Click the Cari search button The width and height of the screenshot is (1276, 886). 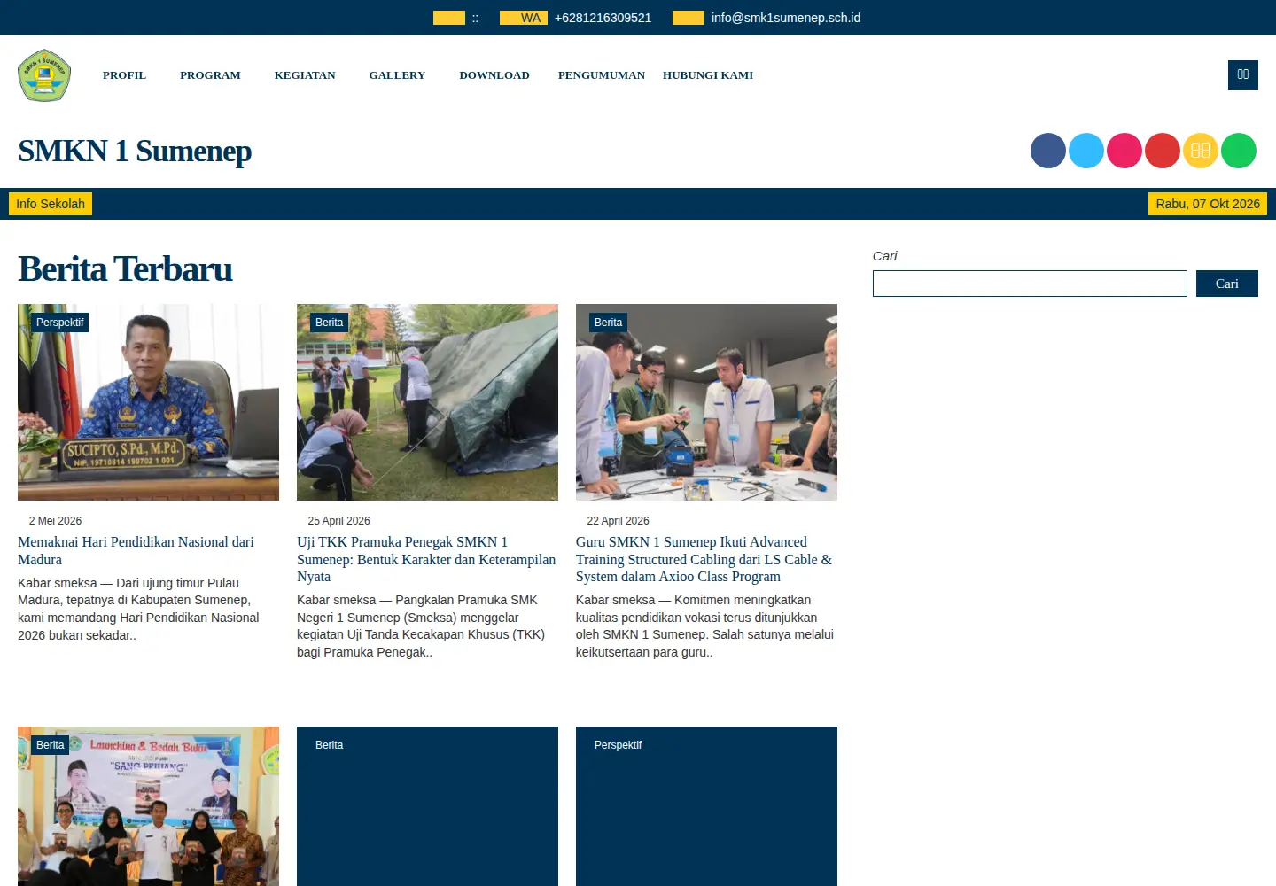[1227, 284]
